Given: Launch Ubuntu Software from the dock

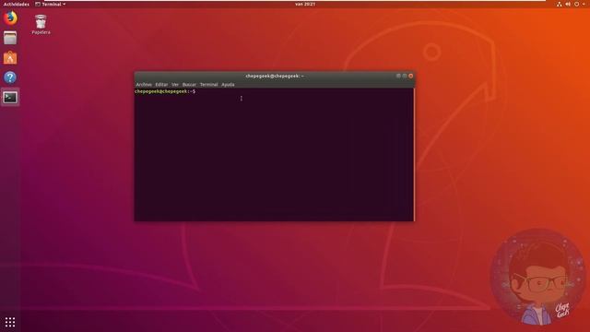Looking at the screenshot, I should [x=10, y=57].
